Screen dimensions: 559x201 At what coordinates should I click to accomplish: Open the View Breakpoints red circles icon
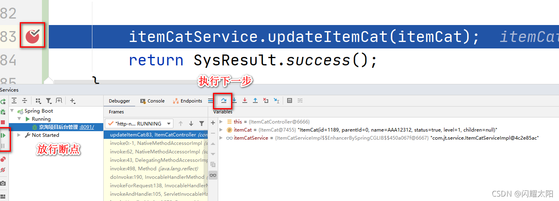(x=3, y=159)
